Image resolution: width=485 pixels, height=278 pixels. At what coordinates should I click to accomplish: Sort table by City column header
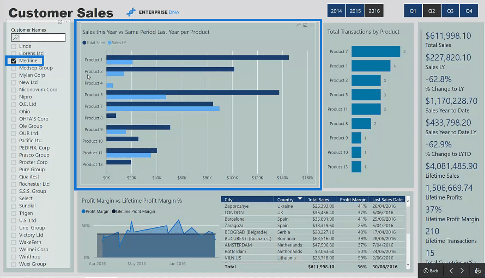(x=247, y=200)
